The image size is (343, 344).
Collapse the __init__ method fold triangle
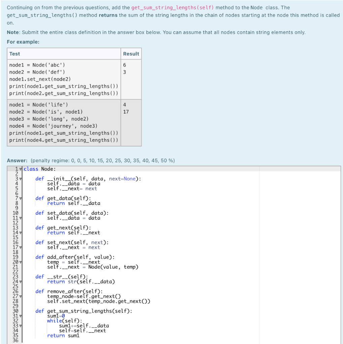[x=21, y=179]
